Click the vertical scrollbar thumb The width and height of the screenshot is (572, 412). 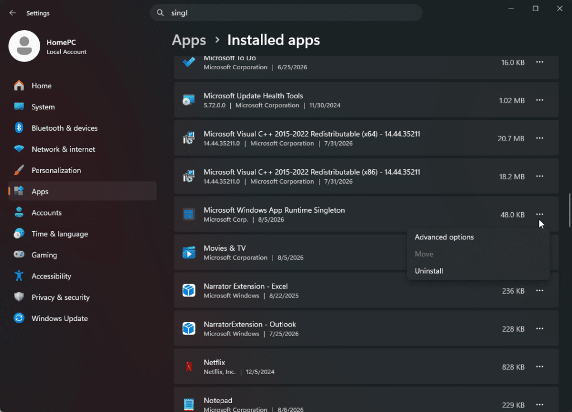pyautogui.click(x=569, y=210)
